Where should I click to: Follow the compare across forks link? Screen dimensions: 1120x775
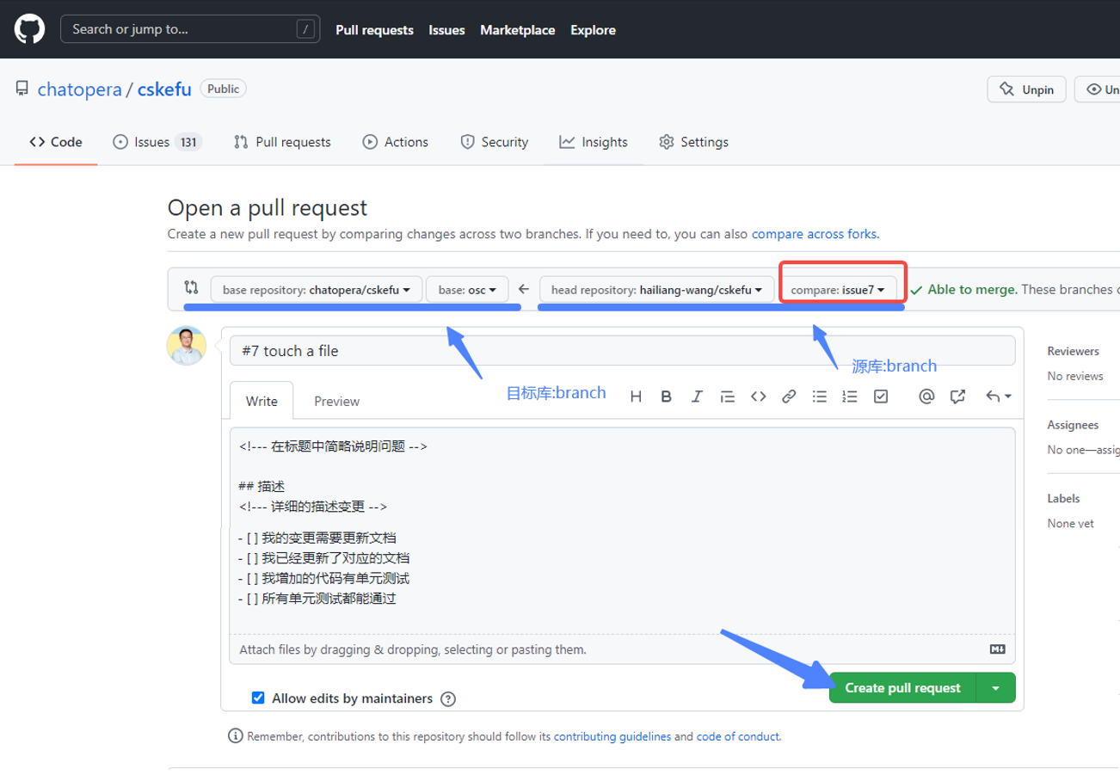pyautogui.click(x=814, y=233)
